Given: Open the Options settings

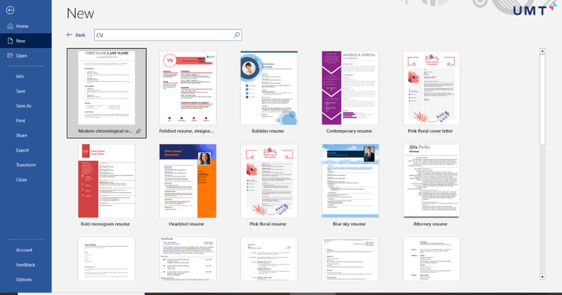Looking at the screenshot, I should 24,279.
